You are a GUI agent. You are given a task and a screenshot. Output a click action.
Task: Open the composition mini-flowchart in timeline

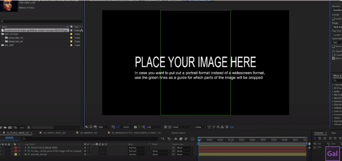pos(163,139)
